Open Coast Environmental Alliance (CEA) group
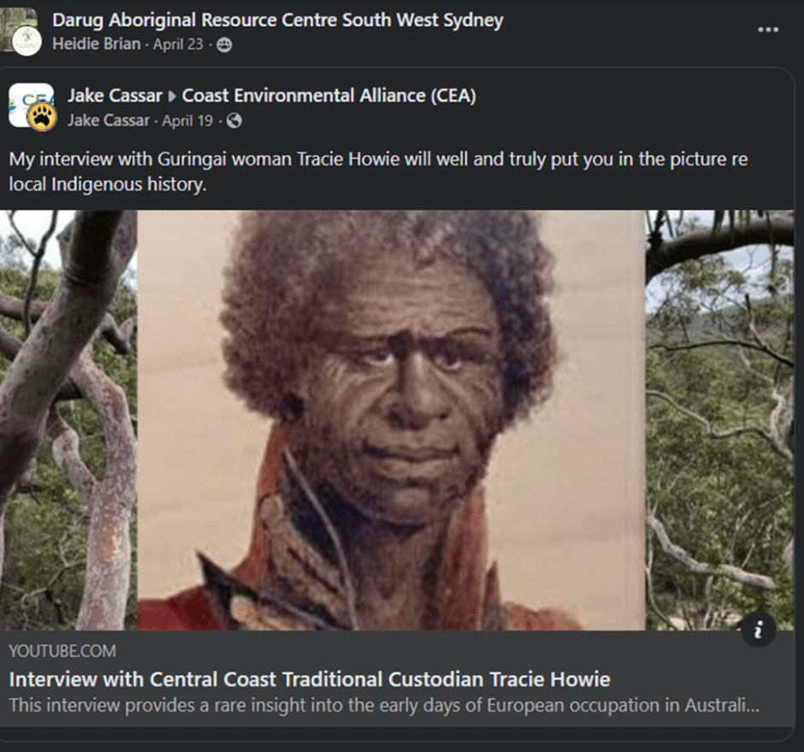This screenshot has width=804, height=752. pyautogui.click(x=328, y=96)
